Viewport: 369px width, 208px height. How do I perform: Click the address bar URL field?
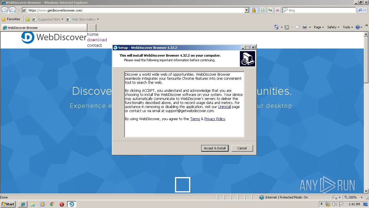tap(133, 10)
